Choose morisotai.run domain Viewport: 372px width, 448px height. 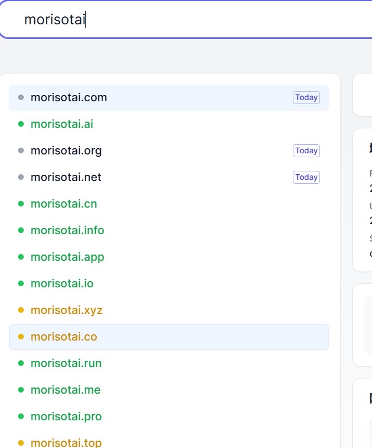(66, 364)
